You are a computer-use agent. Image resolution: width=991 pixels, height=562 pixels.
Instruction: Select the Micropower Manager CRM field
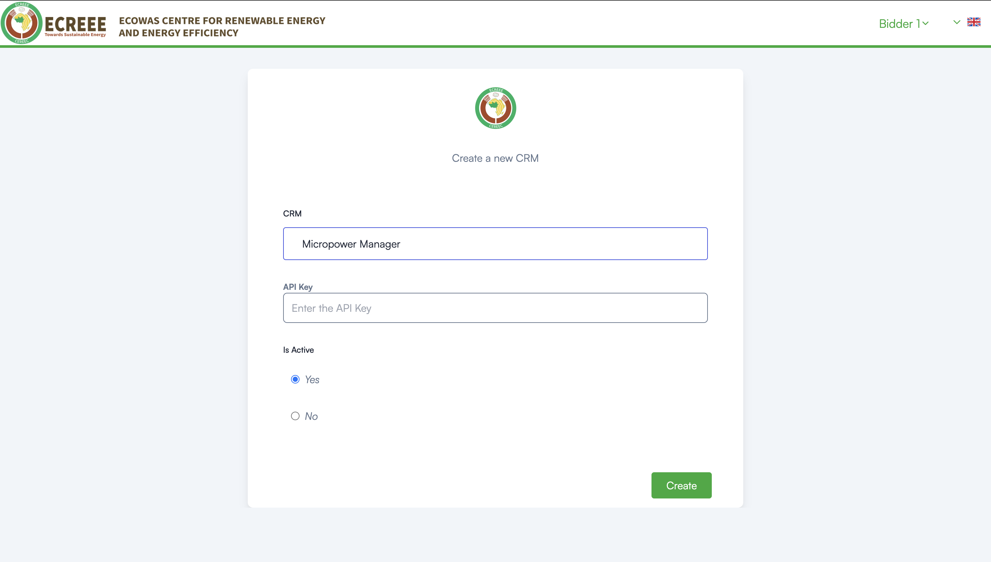[495, 244]
